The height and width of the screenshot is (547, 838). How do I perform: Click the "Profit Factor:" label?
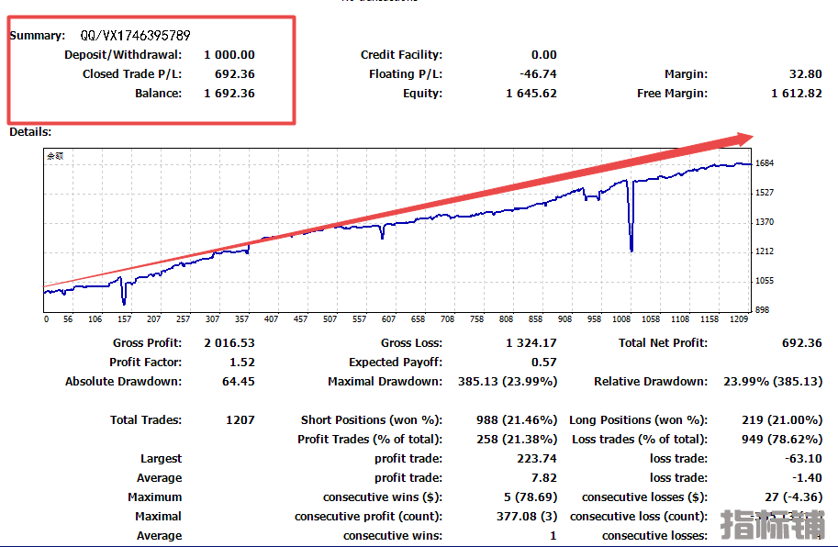(145, 363)
